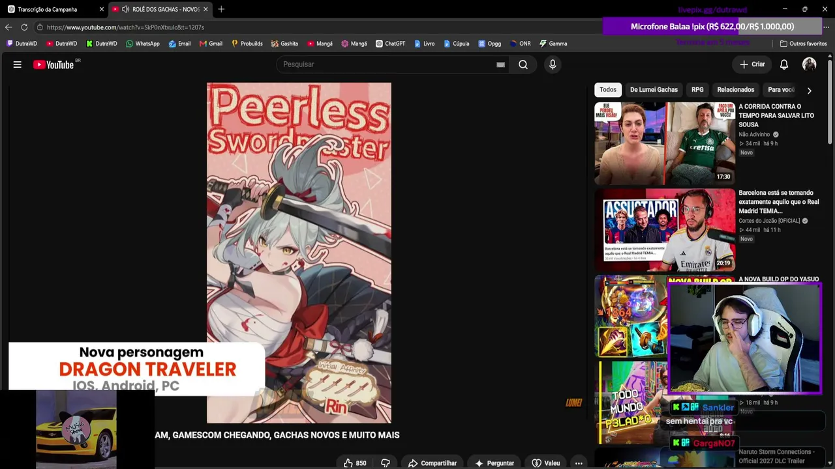The height and width of the screenshot is (469, 835).
Task: Open browser settings ellipsis menu
Action: coord(826,27)
